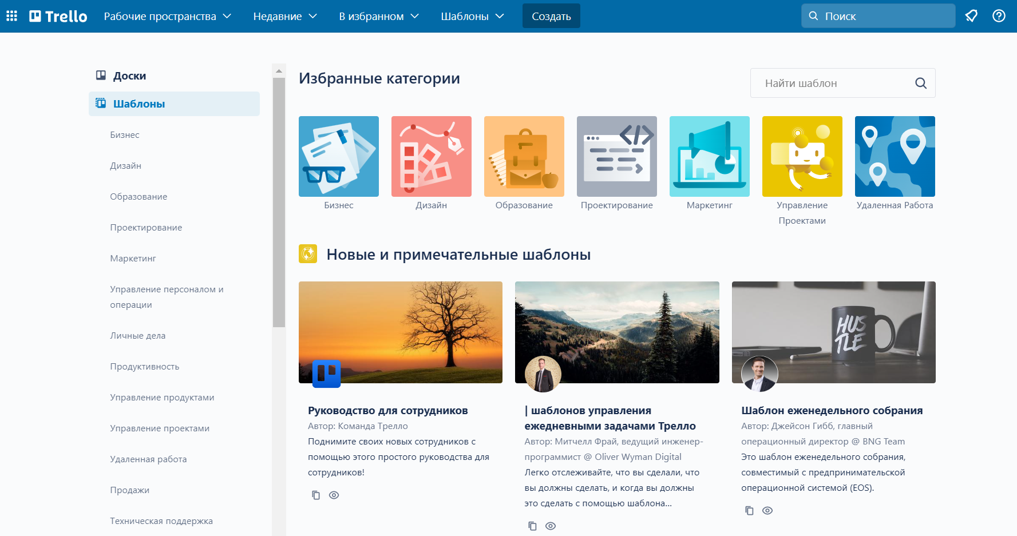
Task: Open the app switcher grid icon
Action: [x=11, y=16]
